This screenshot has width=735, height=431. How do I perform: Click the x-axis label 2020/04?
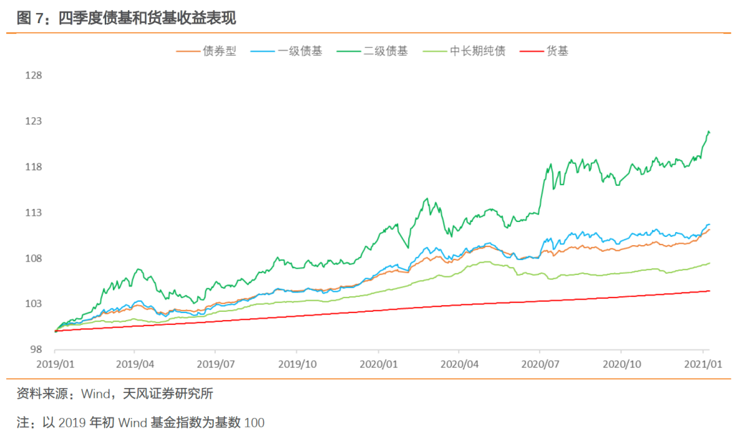pos(459,364)
